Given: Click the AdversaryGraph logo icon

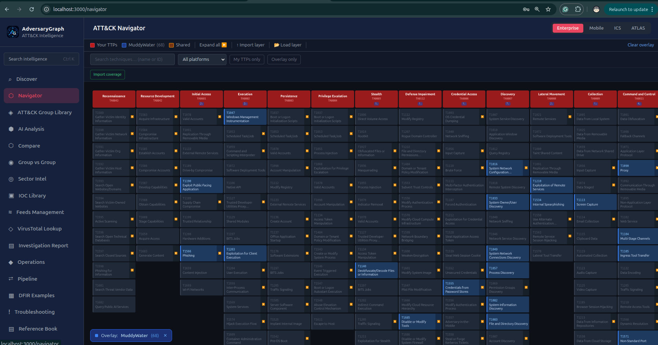Looking at the screenshot, I should [13, 32].
